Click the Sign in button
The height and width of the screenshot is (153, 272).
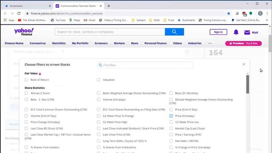218,32
